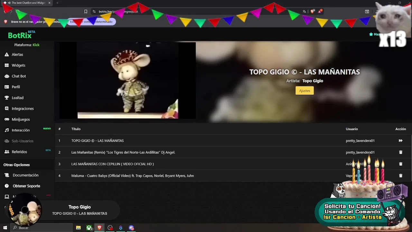The image size is (412, 232).
Task: Open site settings icon in address bar
Action: 94,11
